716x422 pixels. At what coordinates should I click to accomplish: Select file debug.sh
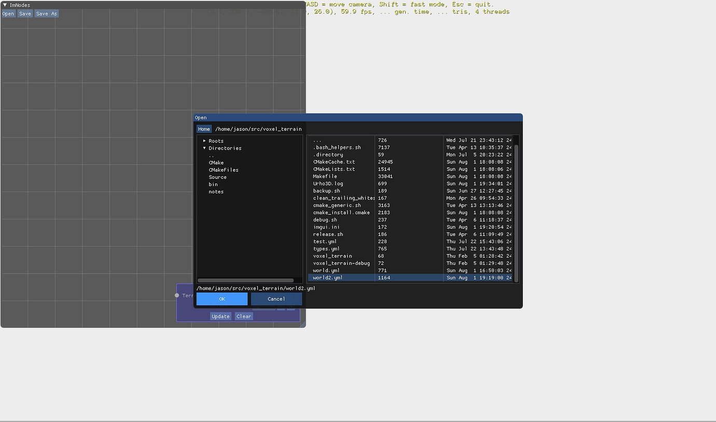pos(410,220)
